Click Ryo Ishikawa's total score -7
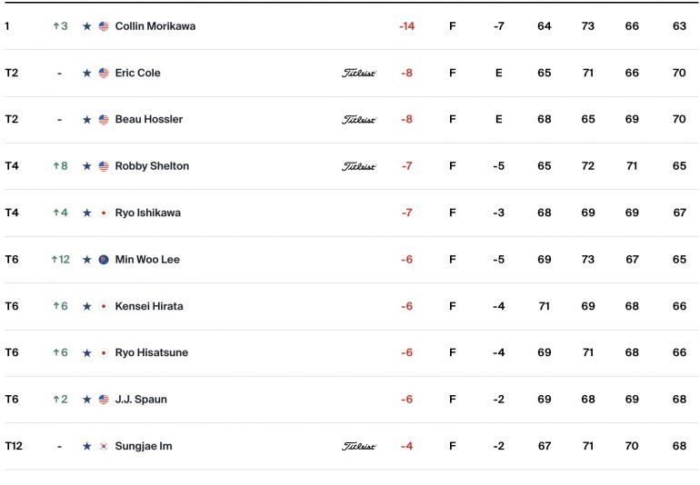Image resolution: width=700 pixels, height=485 pixels. point(406,213)
